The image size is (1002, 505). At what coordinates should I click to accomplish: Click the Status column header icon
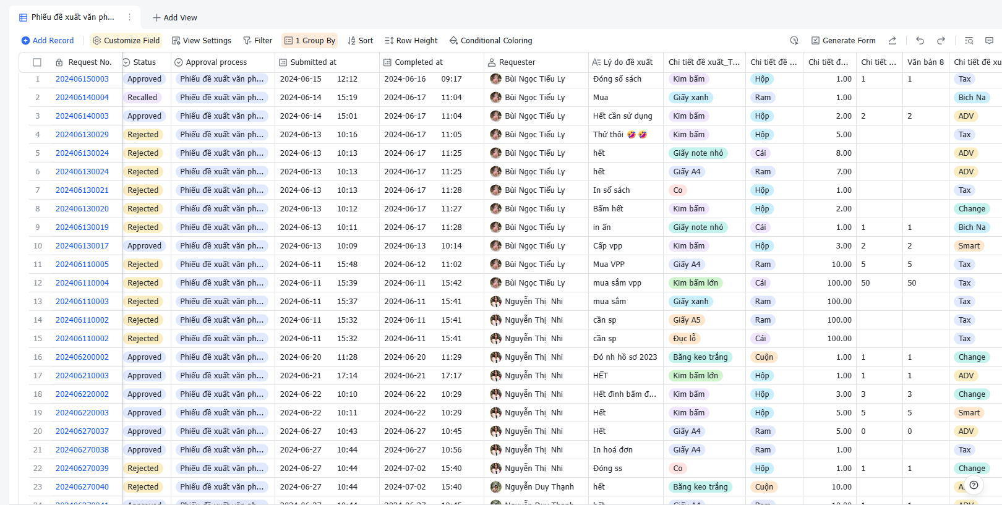coord(126,62)
